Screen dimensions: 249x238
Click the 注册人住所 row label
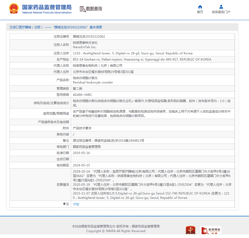61,53
